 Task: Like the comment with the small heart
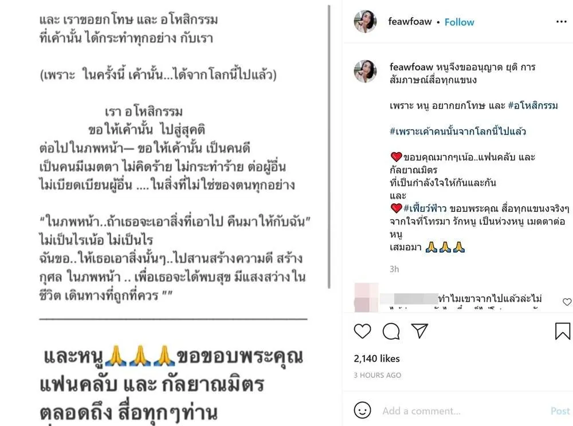[567, 302]
